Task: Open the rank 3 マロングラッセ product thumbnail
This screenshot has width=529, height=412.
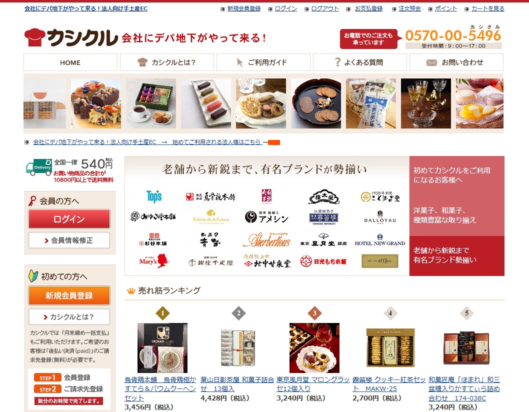Action: click(x=314, y=348)
